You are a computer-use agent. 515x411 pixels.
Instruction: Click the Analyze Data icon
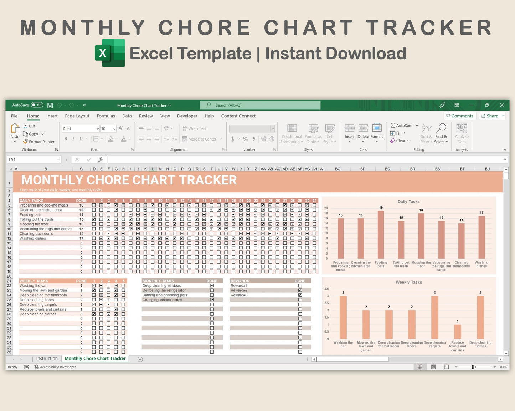pos(462,128)
